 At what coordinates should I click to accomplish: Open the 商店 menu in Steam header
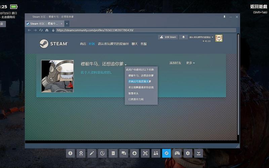(x=83, y=44)
